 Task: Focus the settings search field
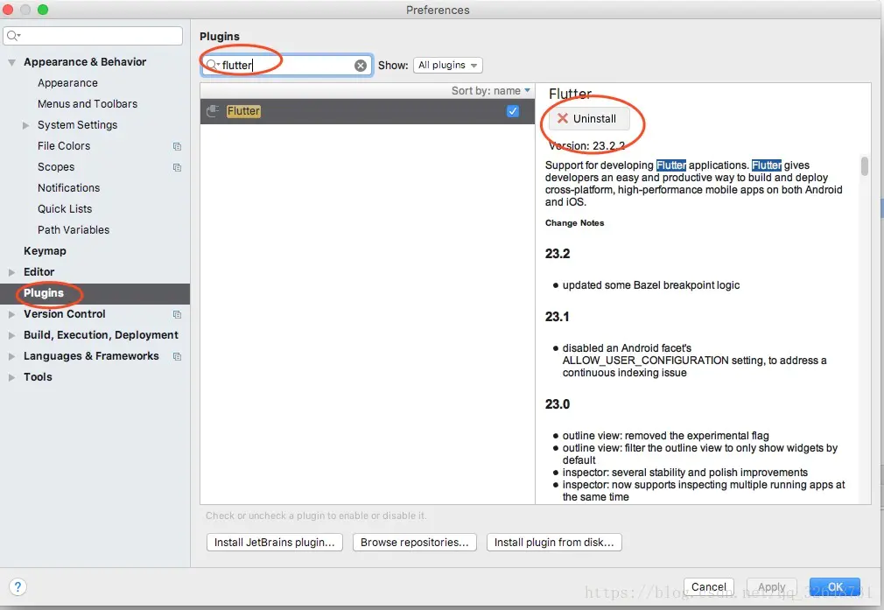pyautogui.click(x=93, y=36)
